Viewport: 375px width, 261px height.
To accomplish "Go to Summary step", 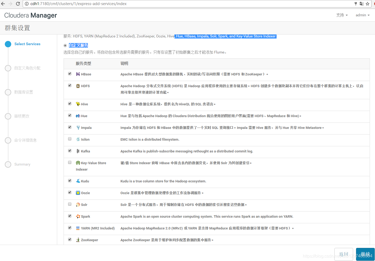I will click(x=22, y=164).
